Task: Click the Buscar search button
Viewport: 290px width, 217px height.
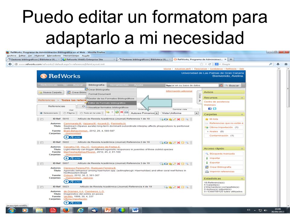Action: click(232, 85)
